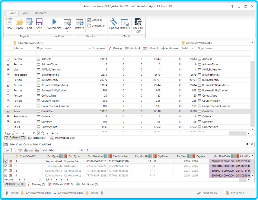Click the Missing column header
The width and height of the screenshot is (258, 200).
coord(116,48)
